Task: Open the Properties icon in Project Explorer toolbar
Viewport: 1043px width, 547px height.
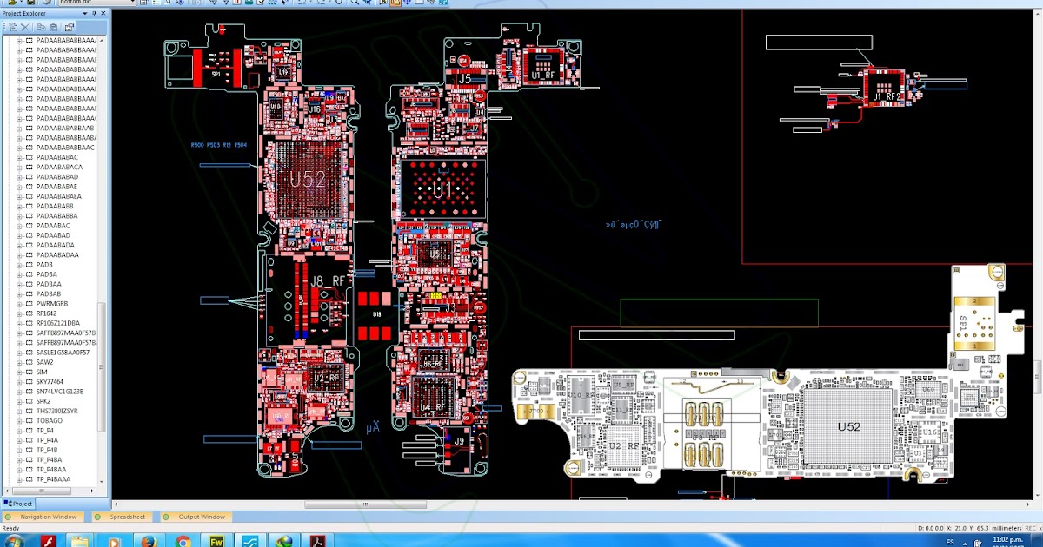Action: (x=68, y=28)
